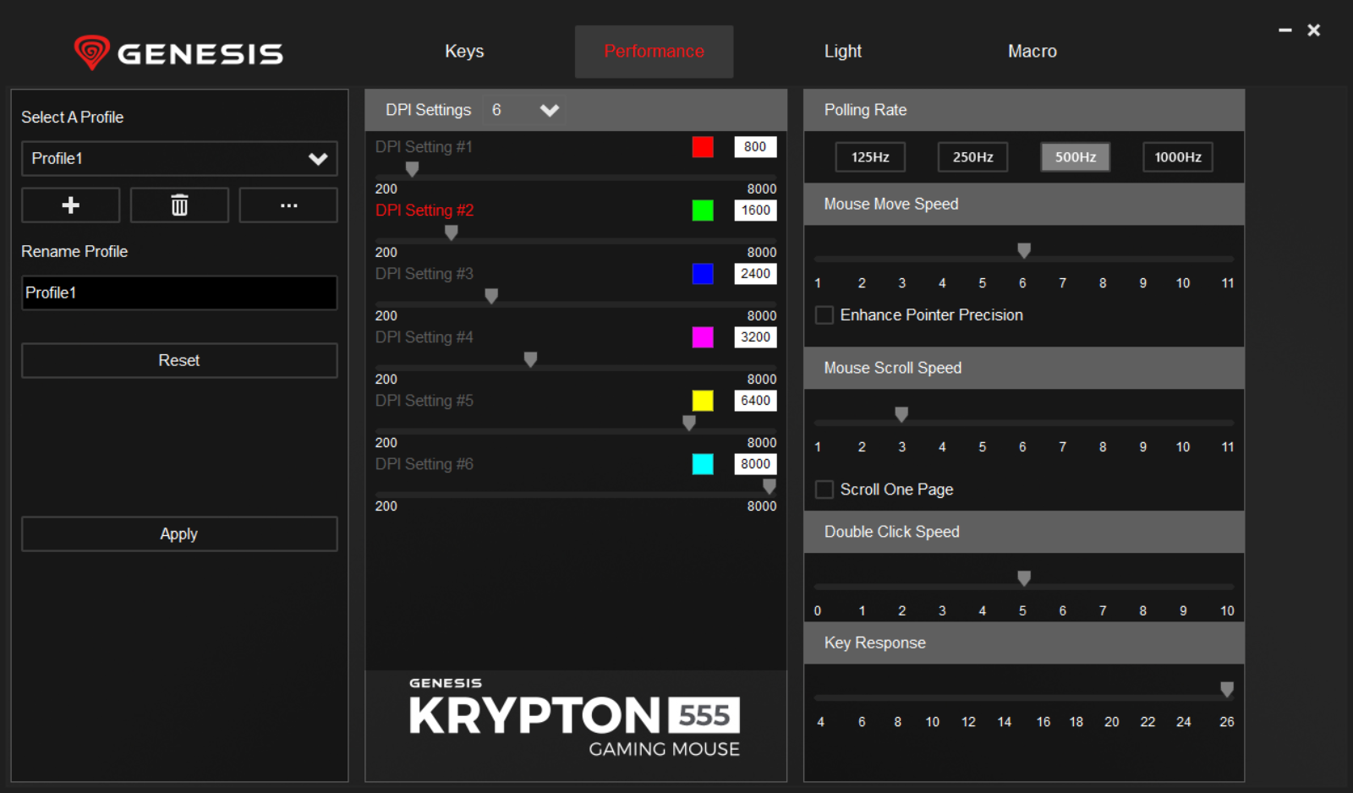Edit the 8000 DPI value field for Setting #6
Screen dimensions: 1353x793
(x=755, y=464)
